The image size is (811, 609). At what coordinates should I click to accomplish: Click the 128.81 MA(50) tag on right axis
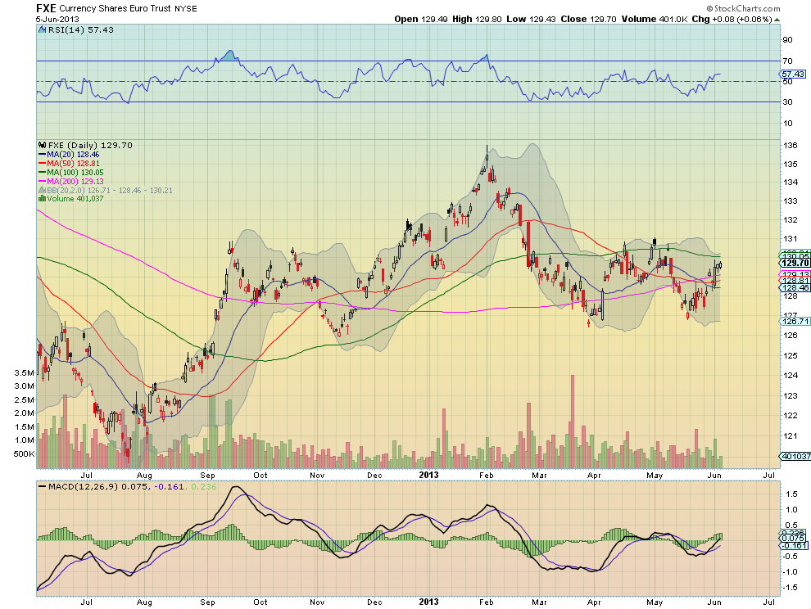[795, 281]
